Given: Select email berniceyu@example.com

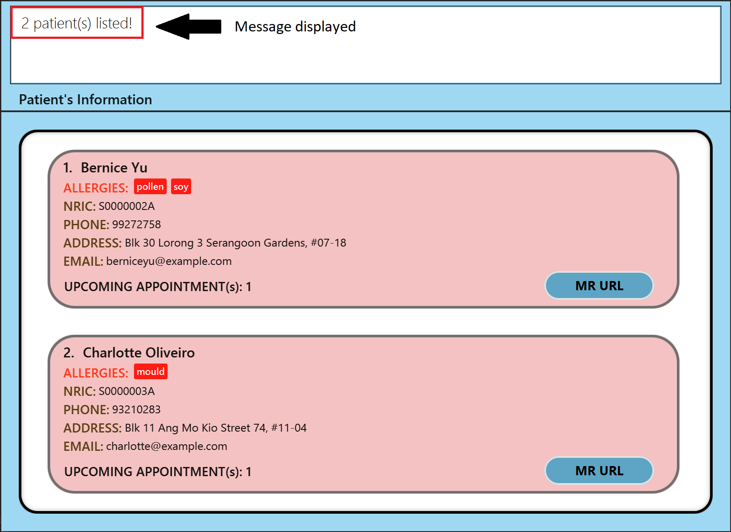Looking at the screenshot, I should [169, 261].
